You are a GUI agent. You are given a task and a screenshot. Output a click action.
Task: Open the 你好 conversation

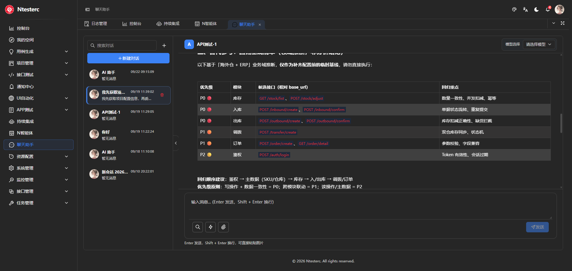(128, 135)
